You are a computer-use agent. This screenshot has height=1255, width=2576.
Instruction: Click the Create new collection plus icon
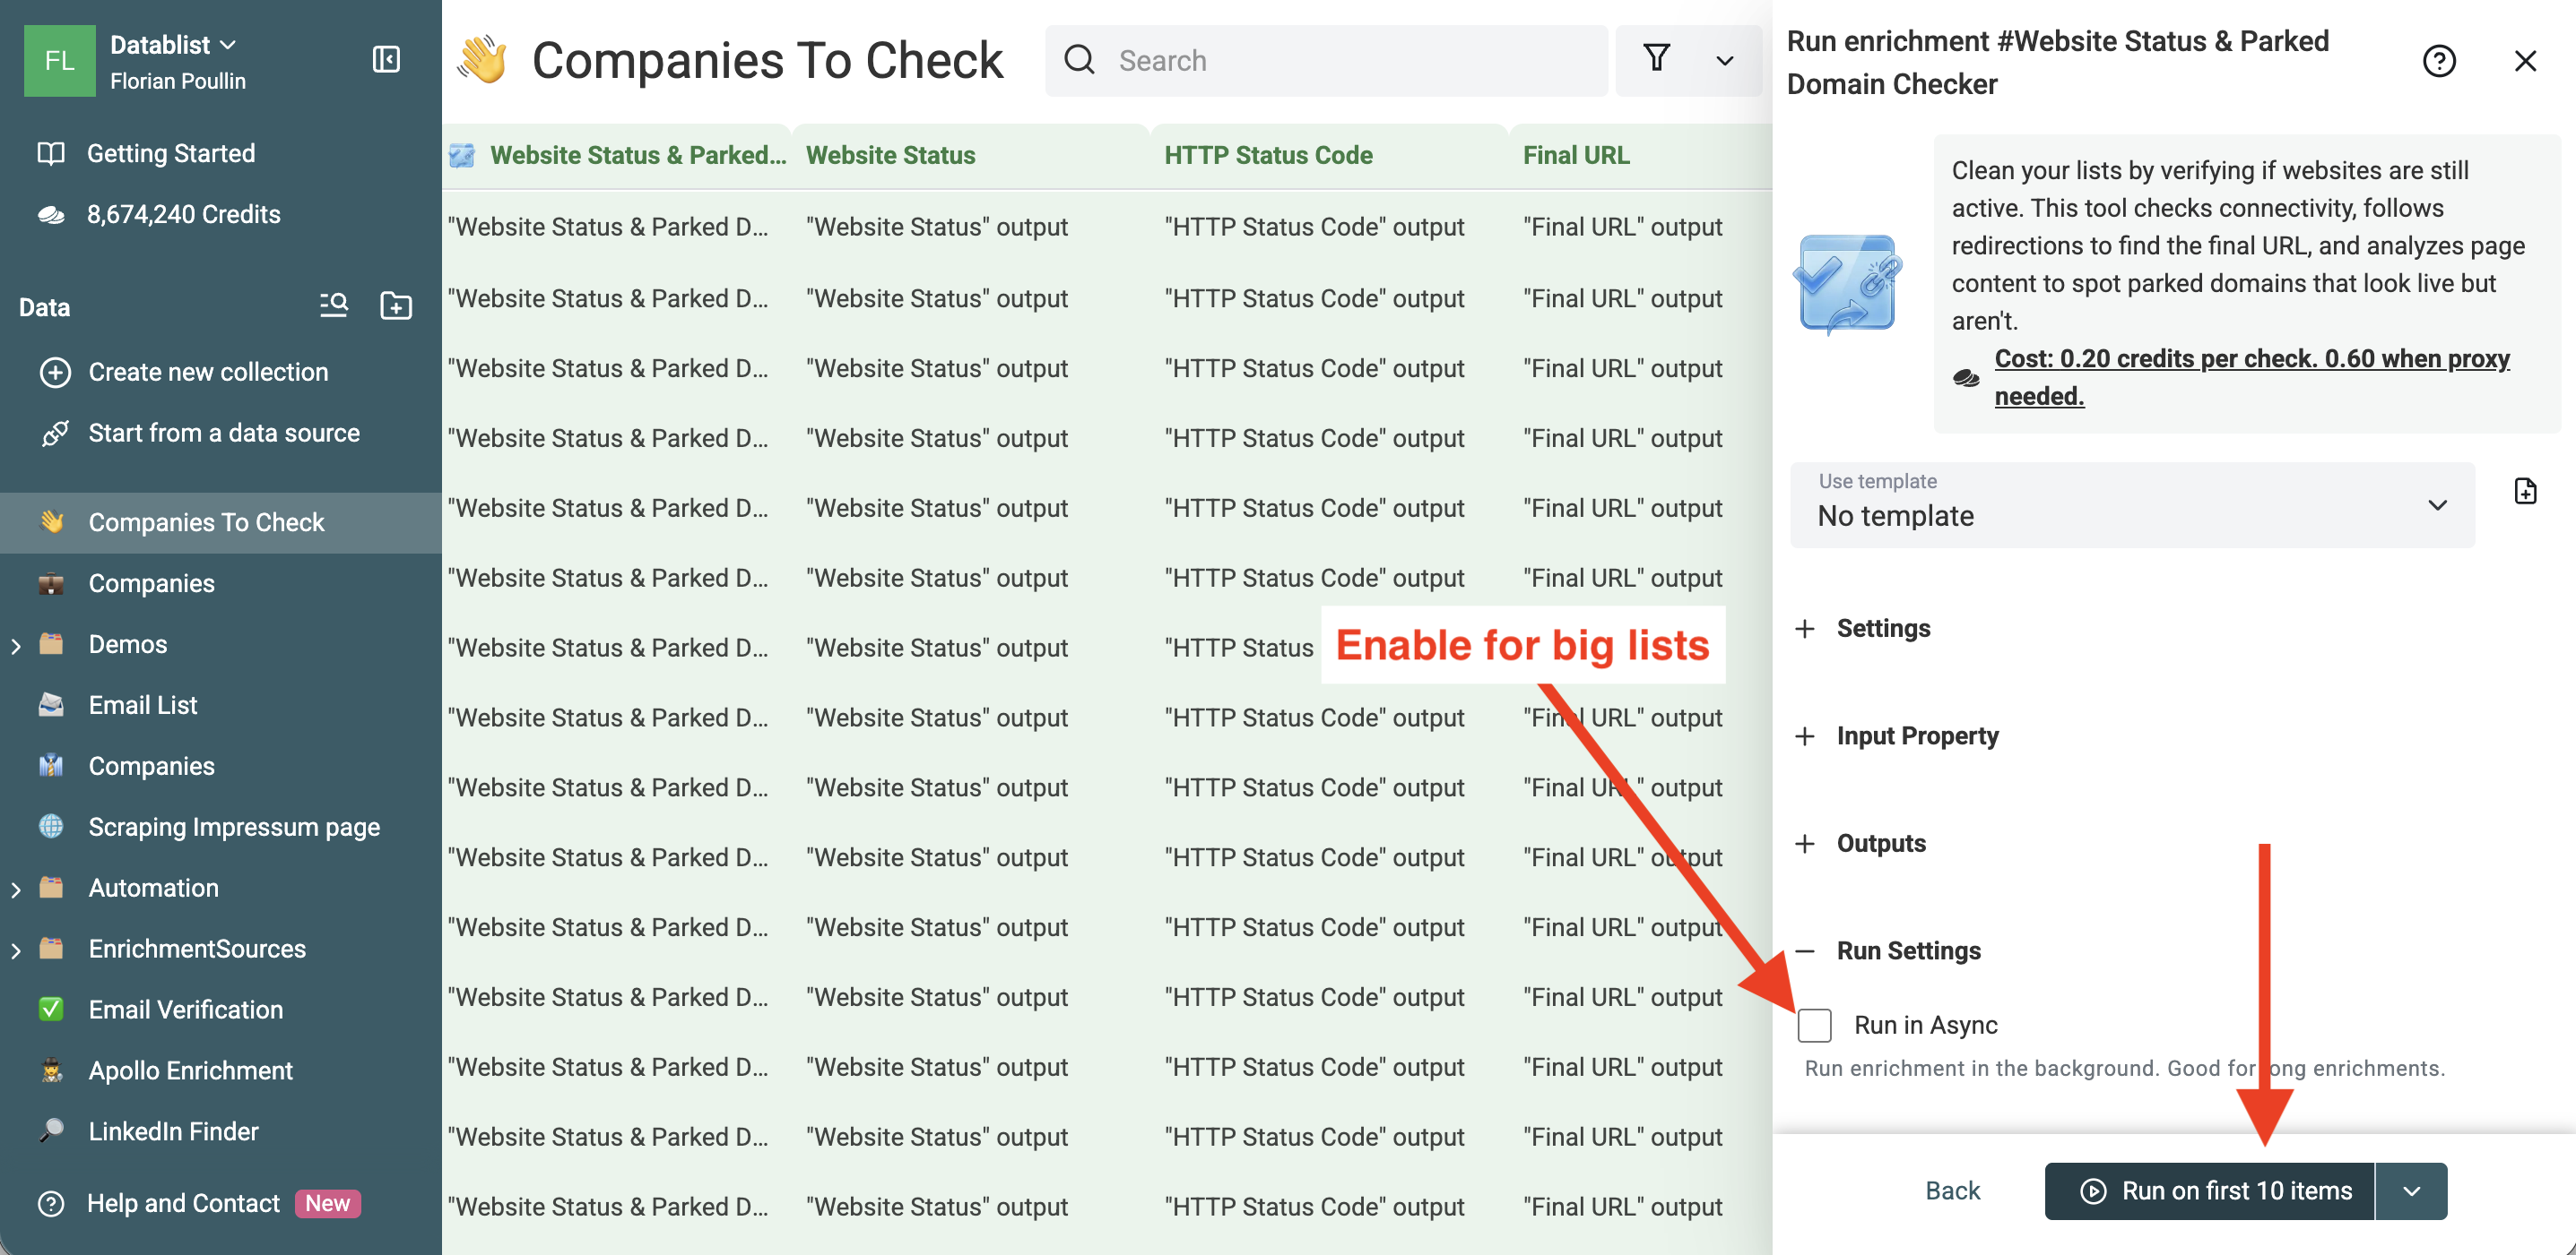point(55,372)
